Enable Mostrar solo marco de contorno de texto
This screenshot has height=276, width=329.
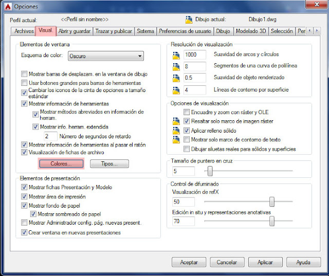pyautogui.click(x=186, y=139)
